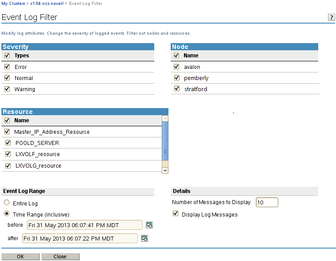Click the before date text field
Viewport: 336px width, 261px height.
coord(84,225)
